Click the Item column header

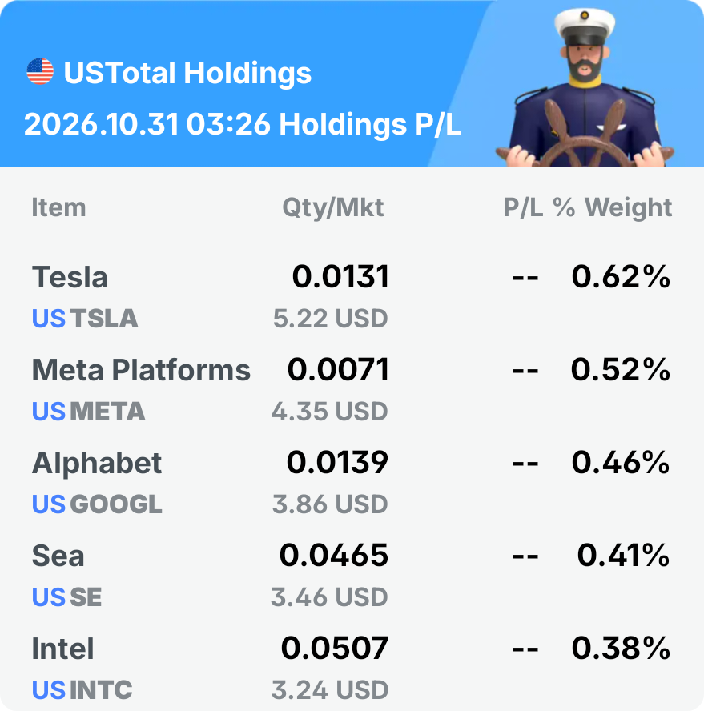coord(58,207)
